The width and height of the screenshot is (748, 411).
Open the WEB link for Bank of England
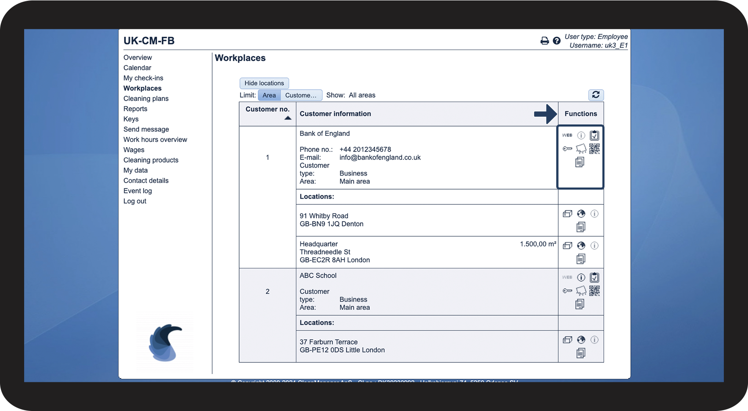pos(567,135)
